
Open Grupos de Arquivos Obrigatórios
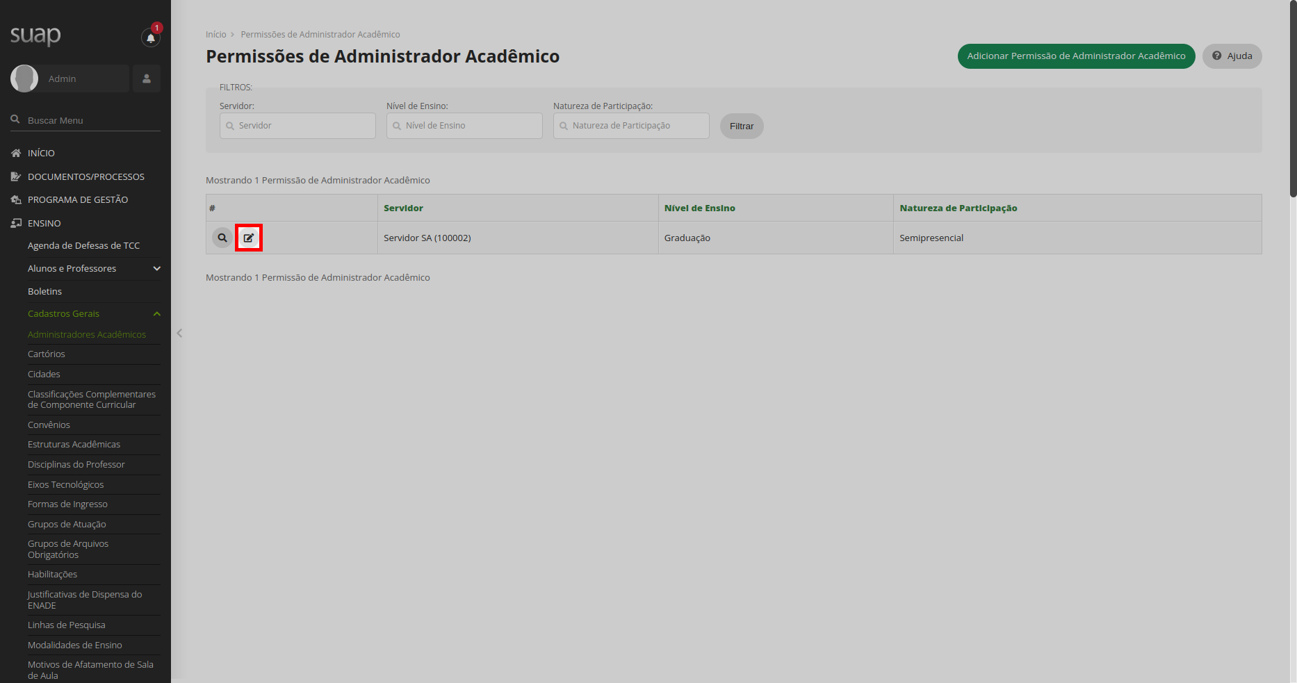[x=68, y=549]
